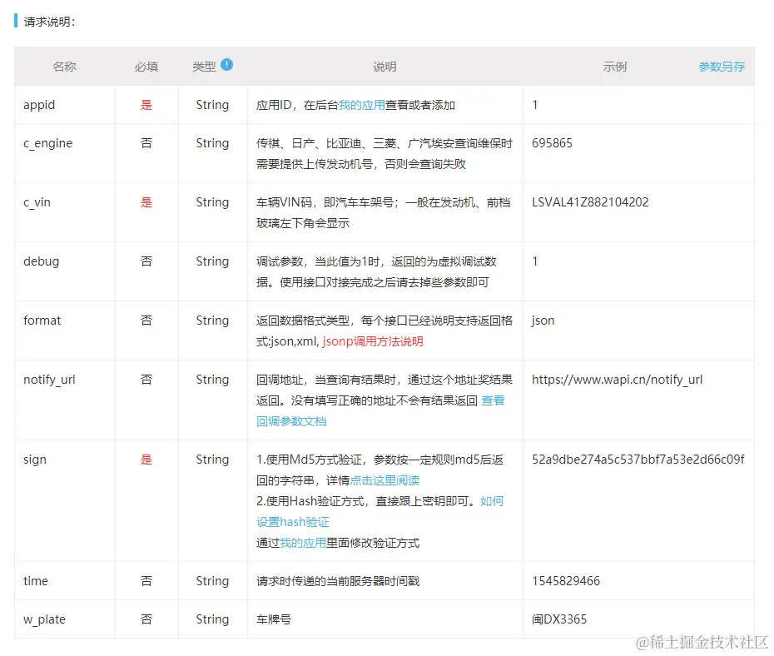The width and height of the screenshot is (774, 656).
Task: Click example value 1 in debug row
Action: [x=534, y=261]
